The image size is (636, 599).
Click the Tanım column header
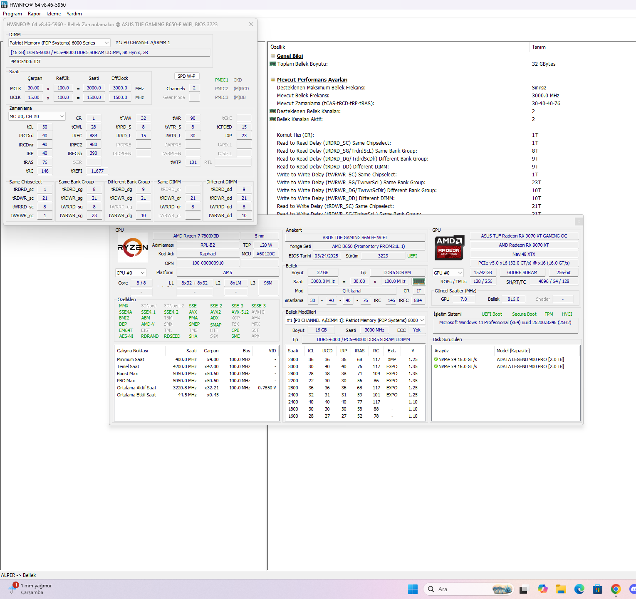[x=539, y=47]
